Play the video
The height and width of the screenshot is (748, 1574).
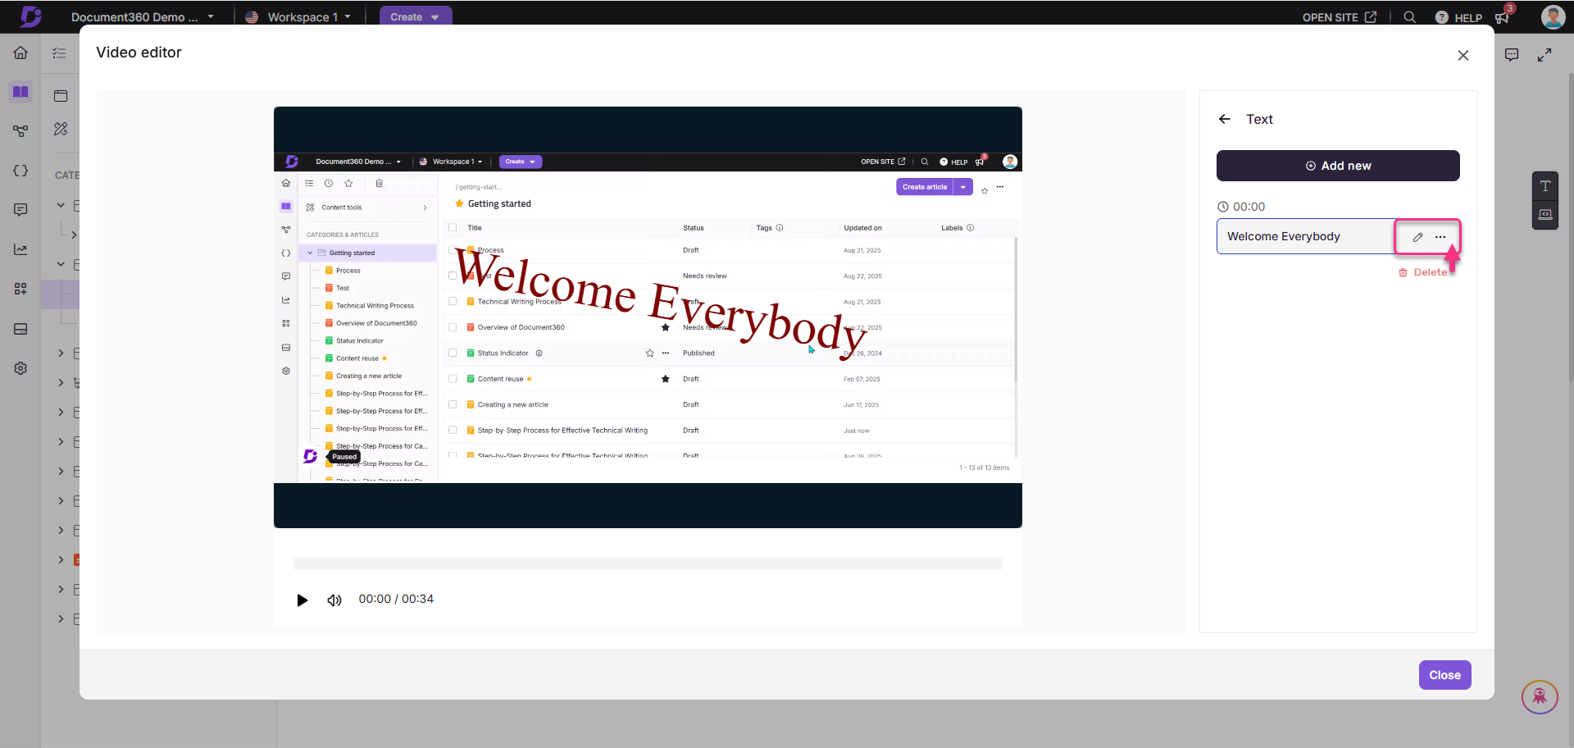303,600
